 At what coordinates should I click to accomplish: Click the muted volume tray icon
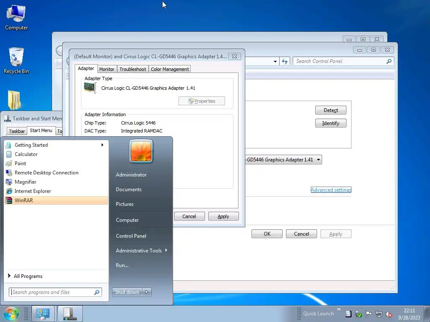click(x=388, y=314)
